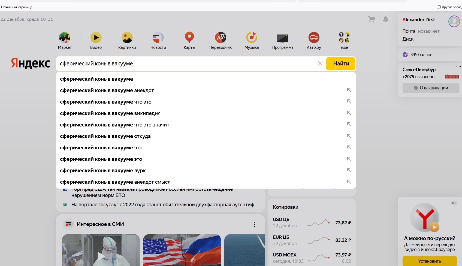The width and height of the screenshot is (462, 266).
Task: Open the Картинки service icon
Action: (x=127, y=38)
